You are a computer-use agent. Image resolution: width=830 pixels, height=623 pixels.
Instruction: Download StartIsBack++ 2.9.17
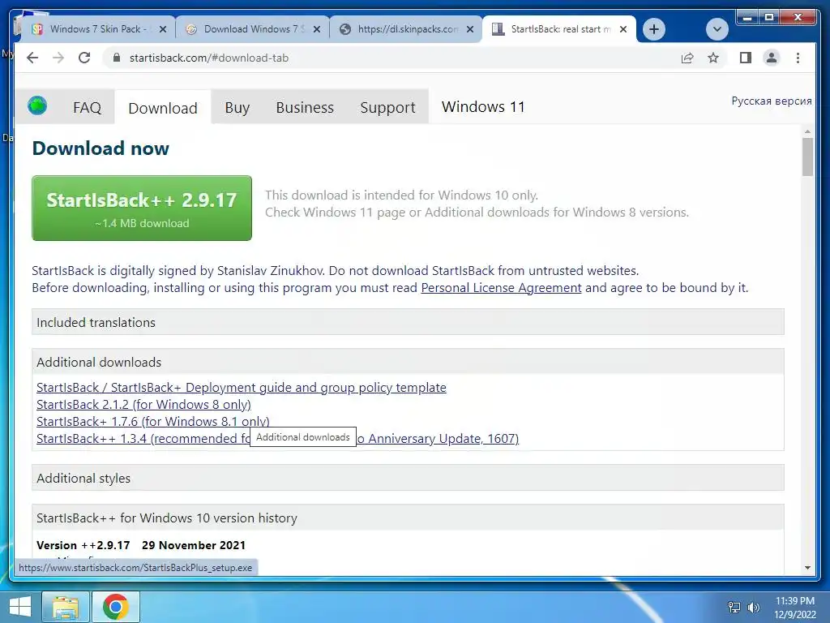coord(142,208)
